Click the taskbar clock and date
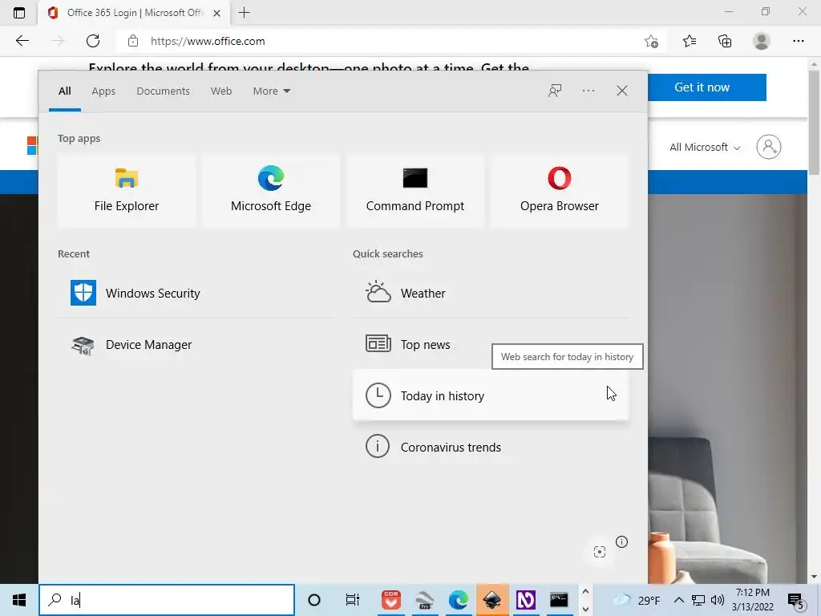821x616 pixels. click(752, 600)
